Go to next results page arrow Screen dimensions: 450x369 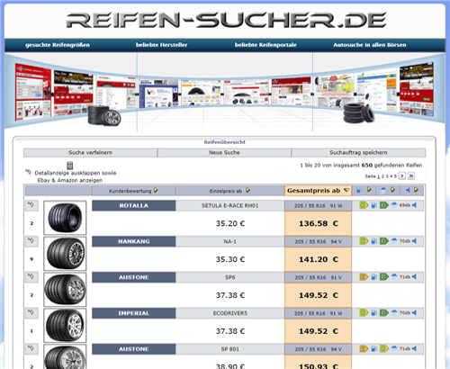[402, 175]
